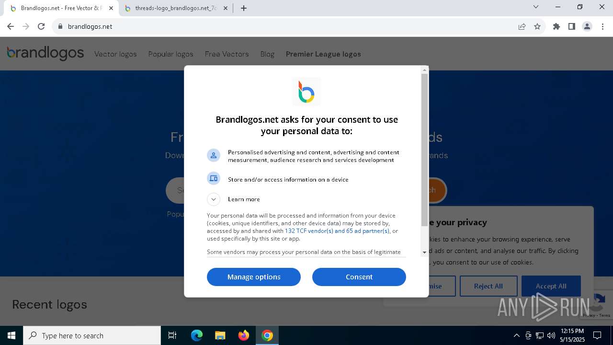Click the Manage options button

coord(254,277)
